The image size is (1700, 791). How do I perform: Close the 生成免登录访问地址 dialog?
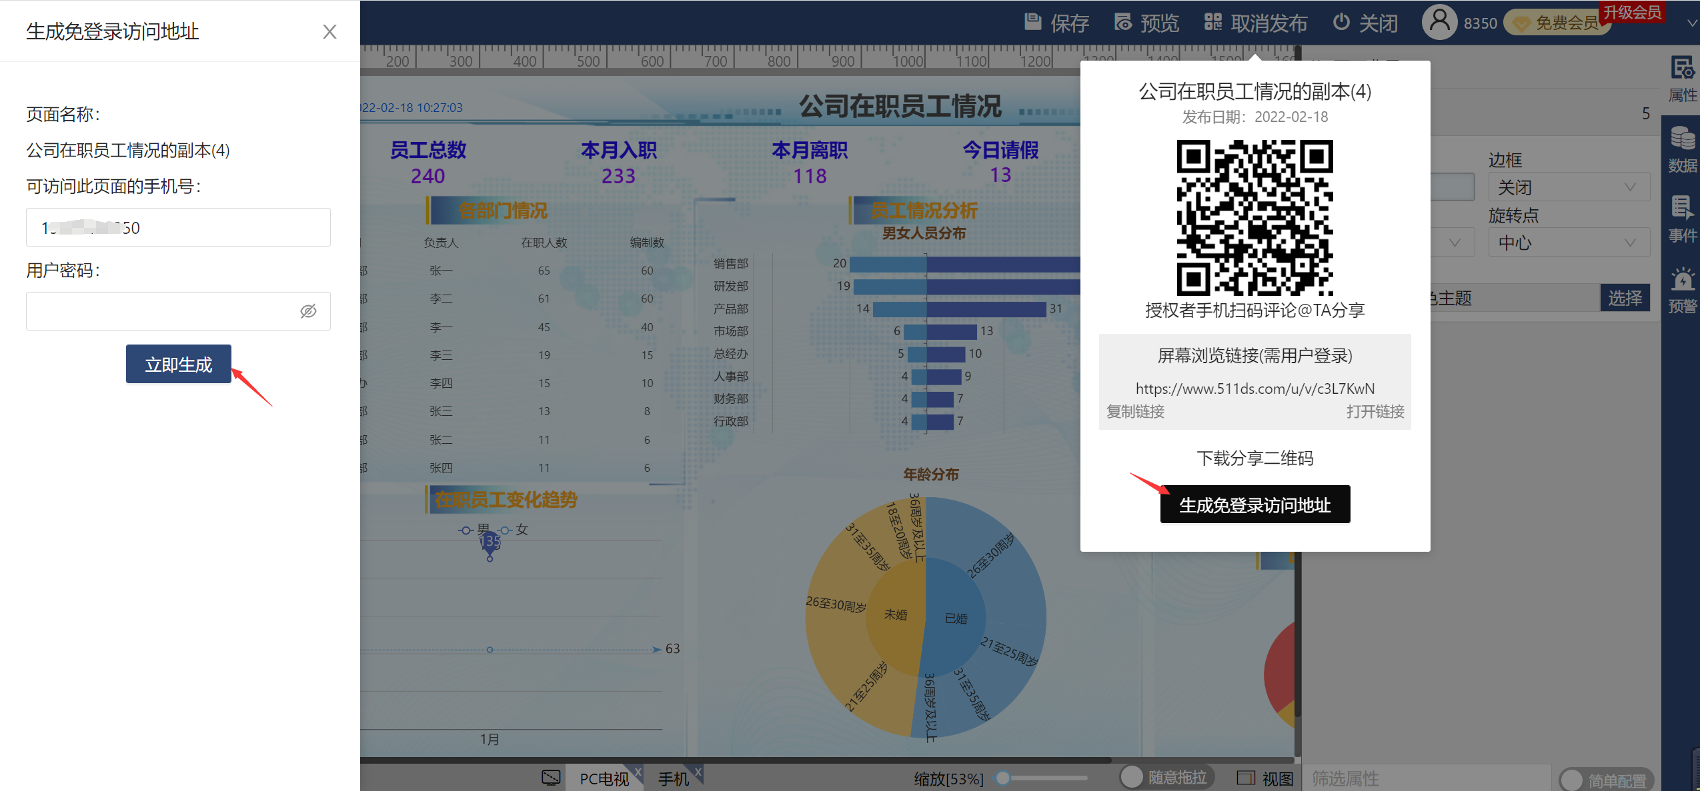click(329, 31)
